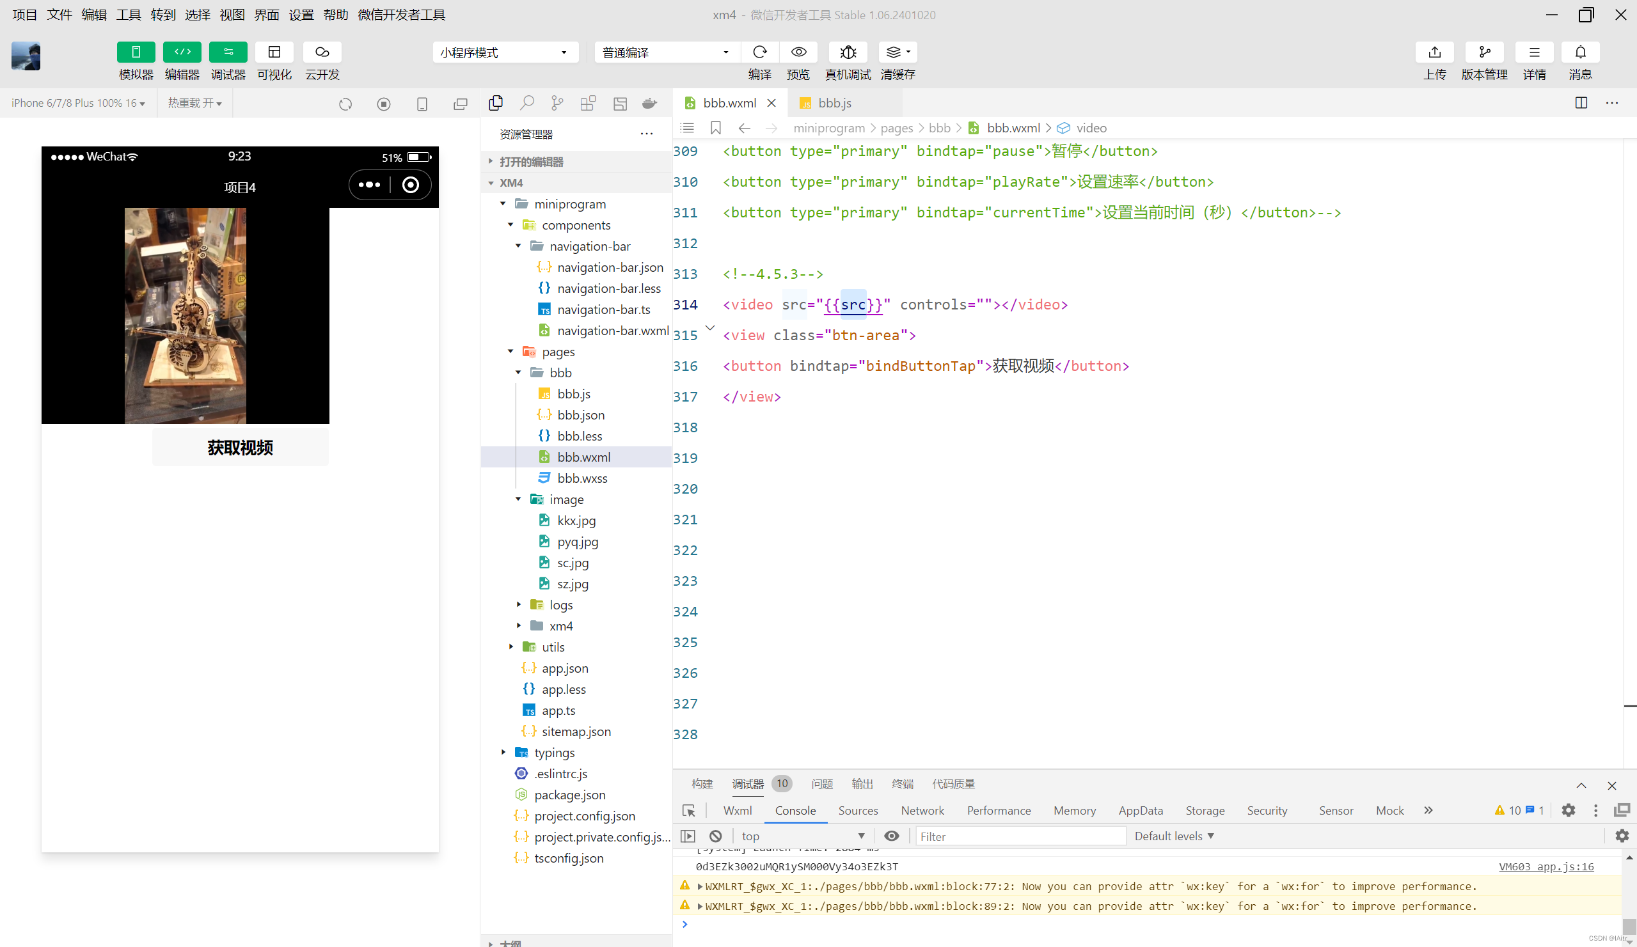Open the Default levels dropdown
Image resolution: width=1637 pixels, height=947 pixels.
pos(1174,836)
